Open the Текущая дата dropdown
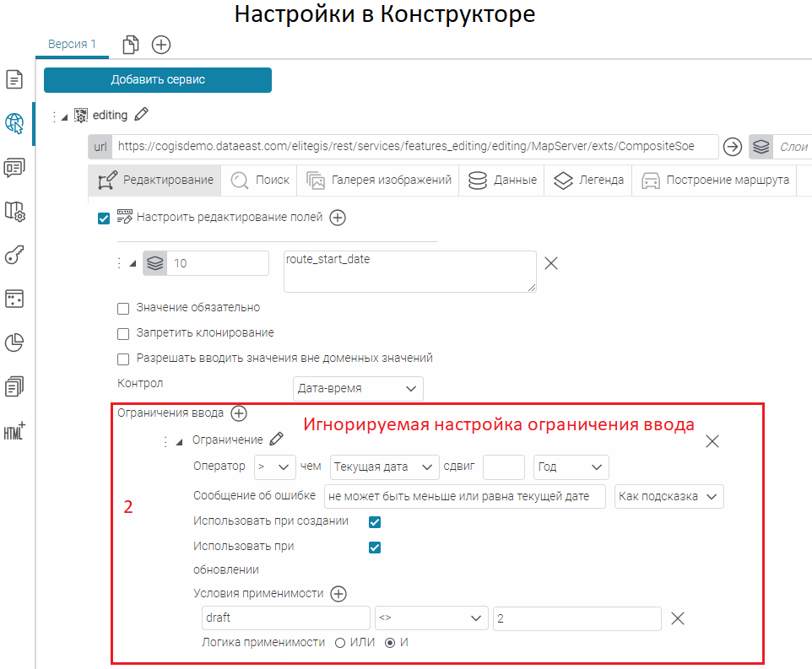Screen dimensions: 812x669 coord(385,467)
